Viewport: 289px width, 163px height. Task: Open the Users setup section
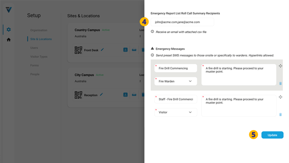pos(34,48)
